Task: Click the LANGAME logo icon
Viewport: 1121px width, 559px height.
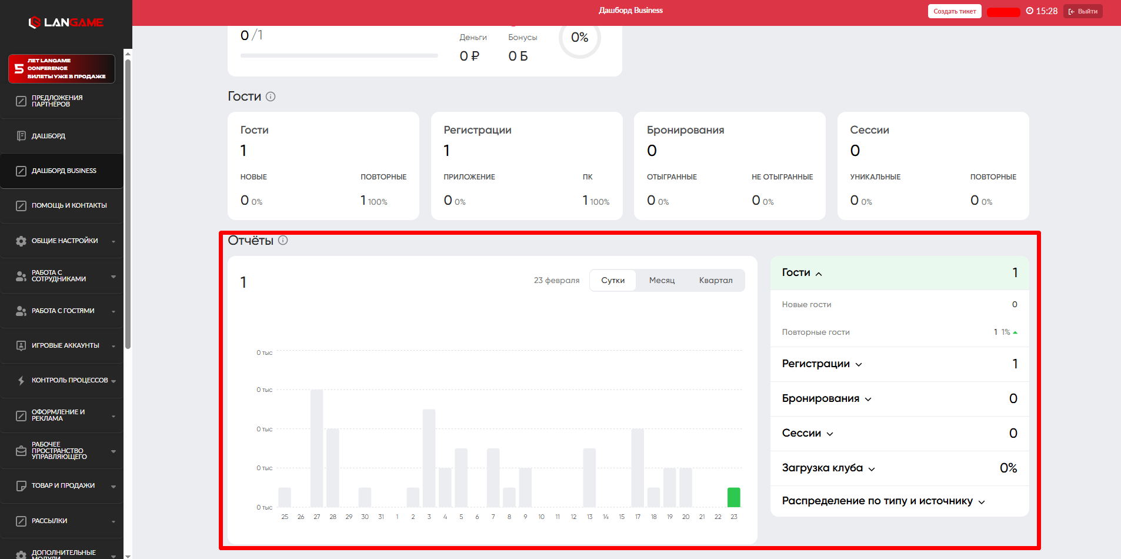Action: [35, 22]
